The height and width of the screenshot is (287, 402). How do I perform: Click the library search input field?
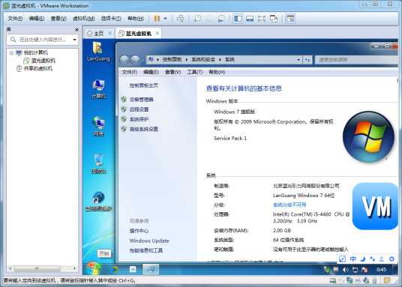click(x=42, y=40)
